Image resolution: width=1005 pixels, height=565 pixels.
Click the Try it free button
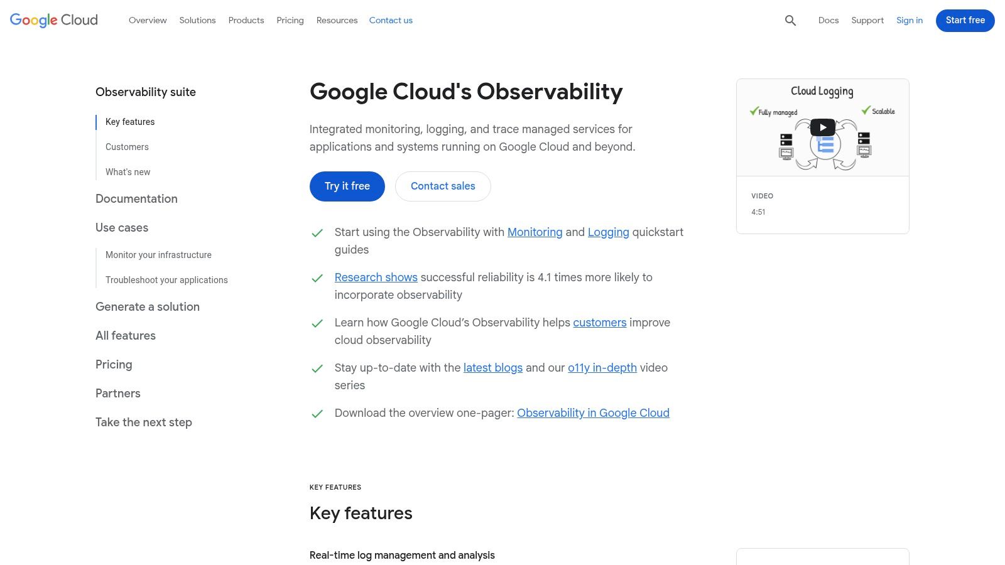[x=347, y=186]
